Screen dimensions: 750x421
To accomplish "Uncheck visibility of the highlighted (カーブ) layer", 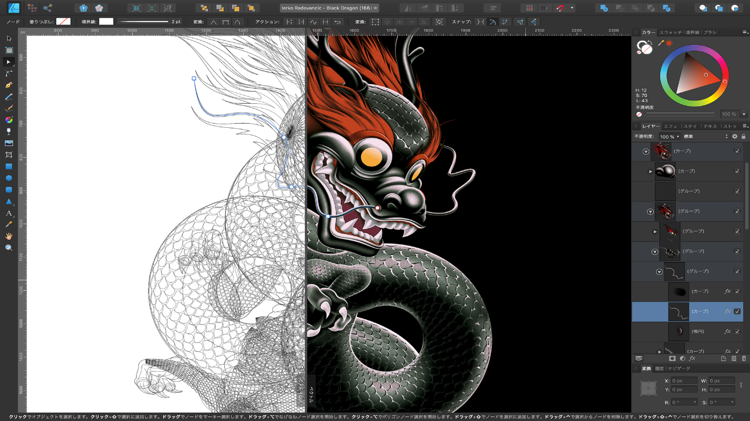I will click(x=737, y=311).
